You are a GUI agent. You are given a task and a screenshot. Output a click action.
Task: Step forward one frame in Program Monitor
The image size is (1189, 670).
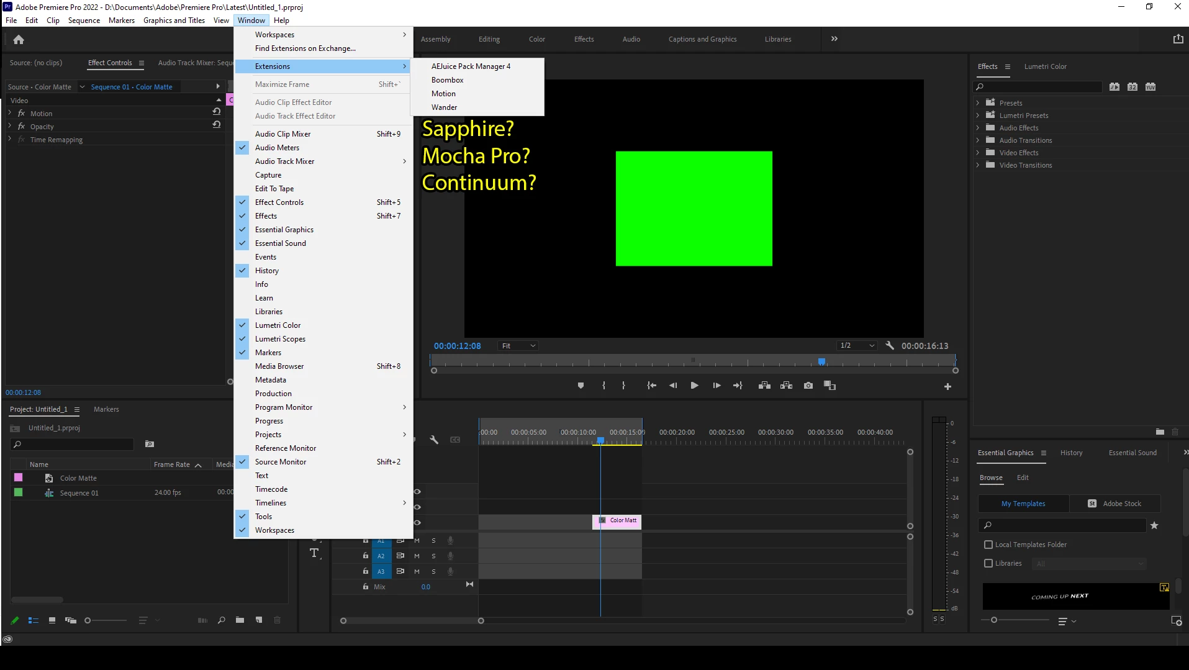(717, 386)
